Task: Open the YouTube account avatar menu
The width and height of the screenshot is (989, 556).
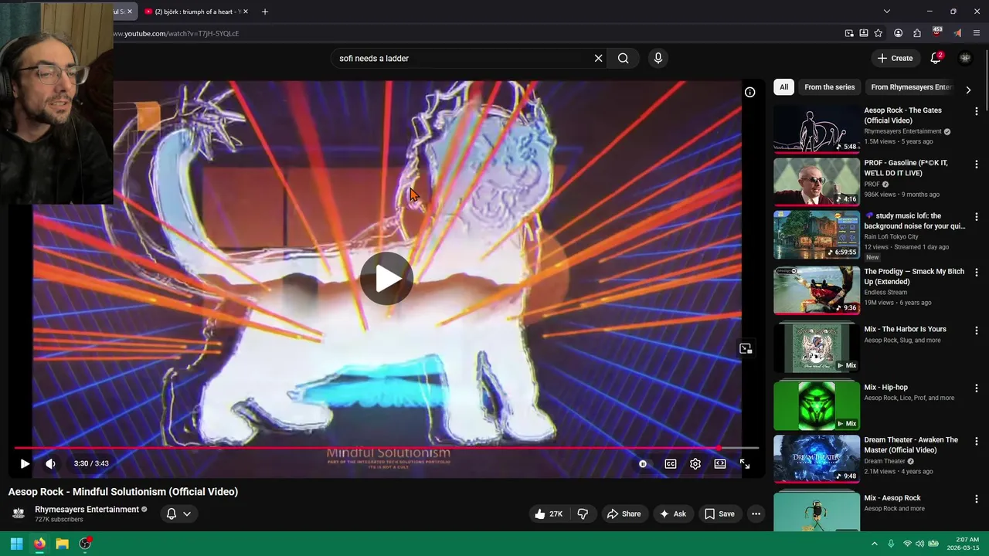Action: coord(965,58)
